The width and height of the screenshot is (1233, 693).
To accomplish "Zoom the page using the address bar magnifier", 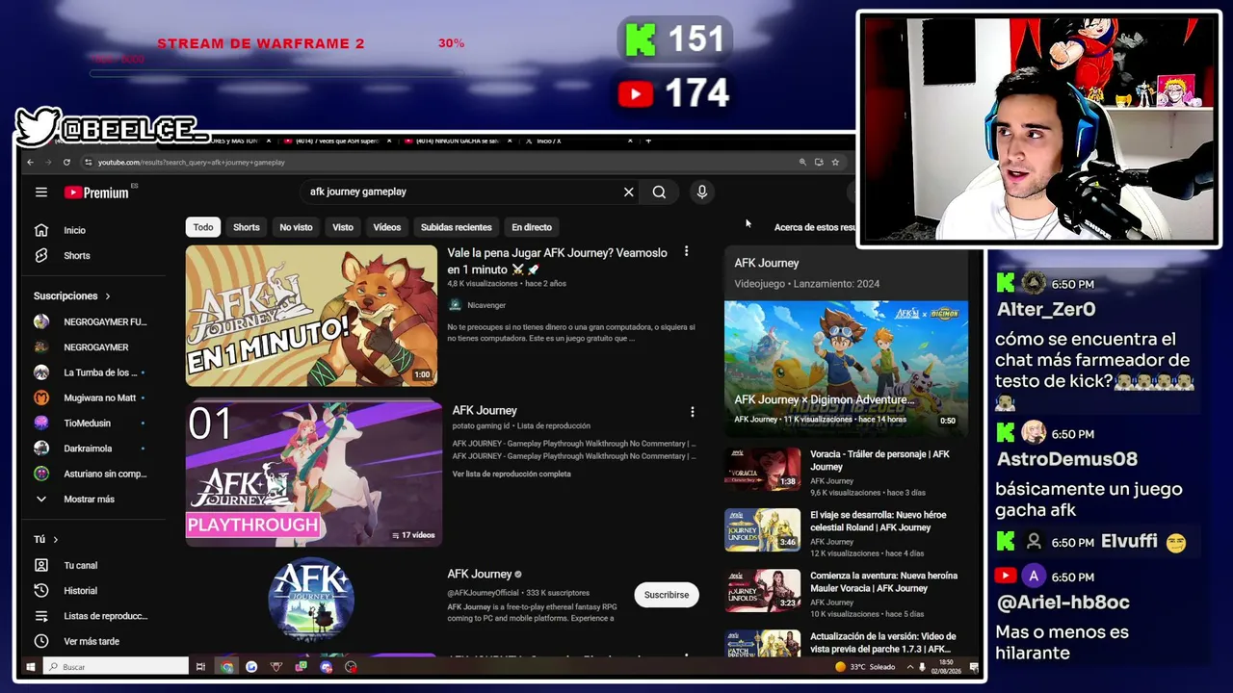I will (802, 162).
